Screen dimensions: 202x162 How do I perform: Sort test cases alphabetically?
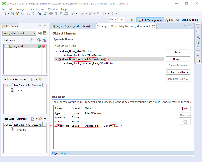click(44, 40)
